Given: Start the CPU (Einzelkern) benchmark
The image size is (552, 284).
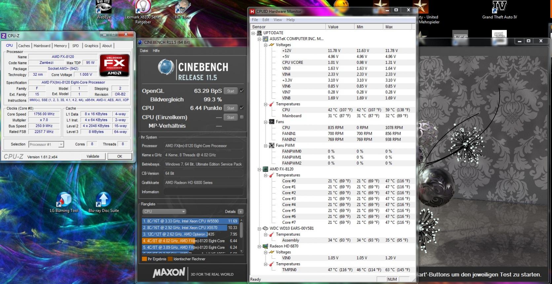Looking at the screenshot, I should tap(231, 117).
